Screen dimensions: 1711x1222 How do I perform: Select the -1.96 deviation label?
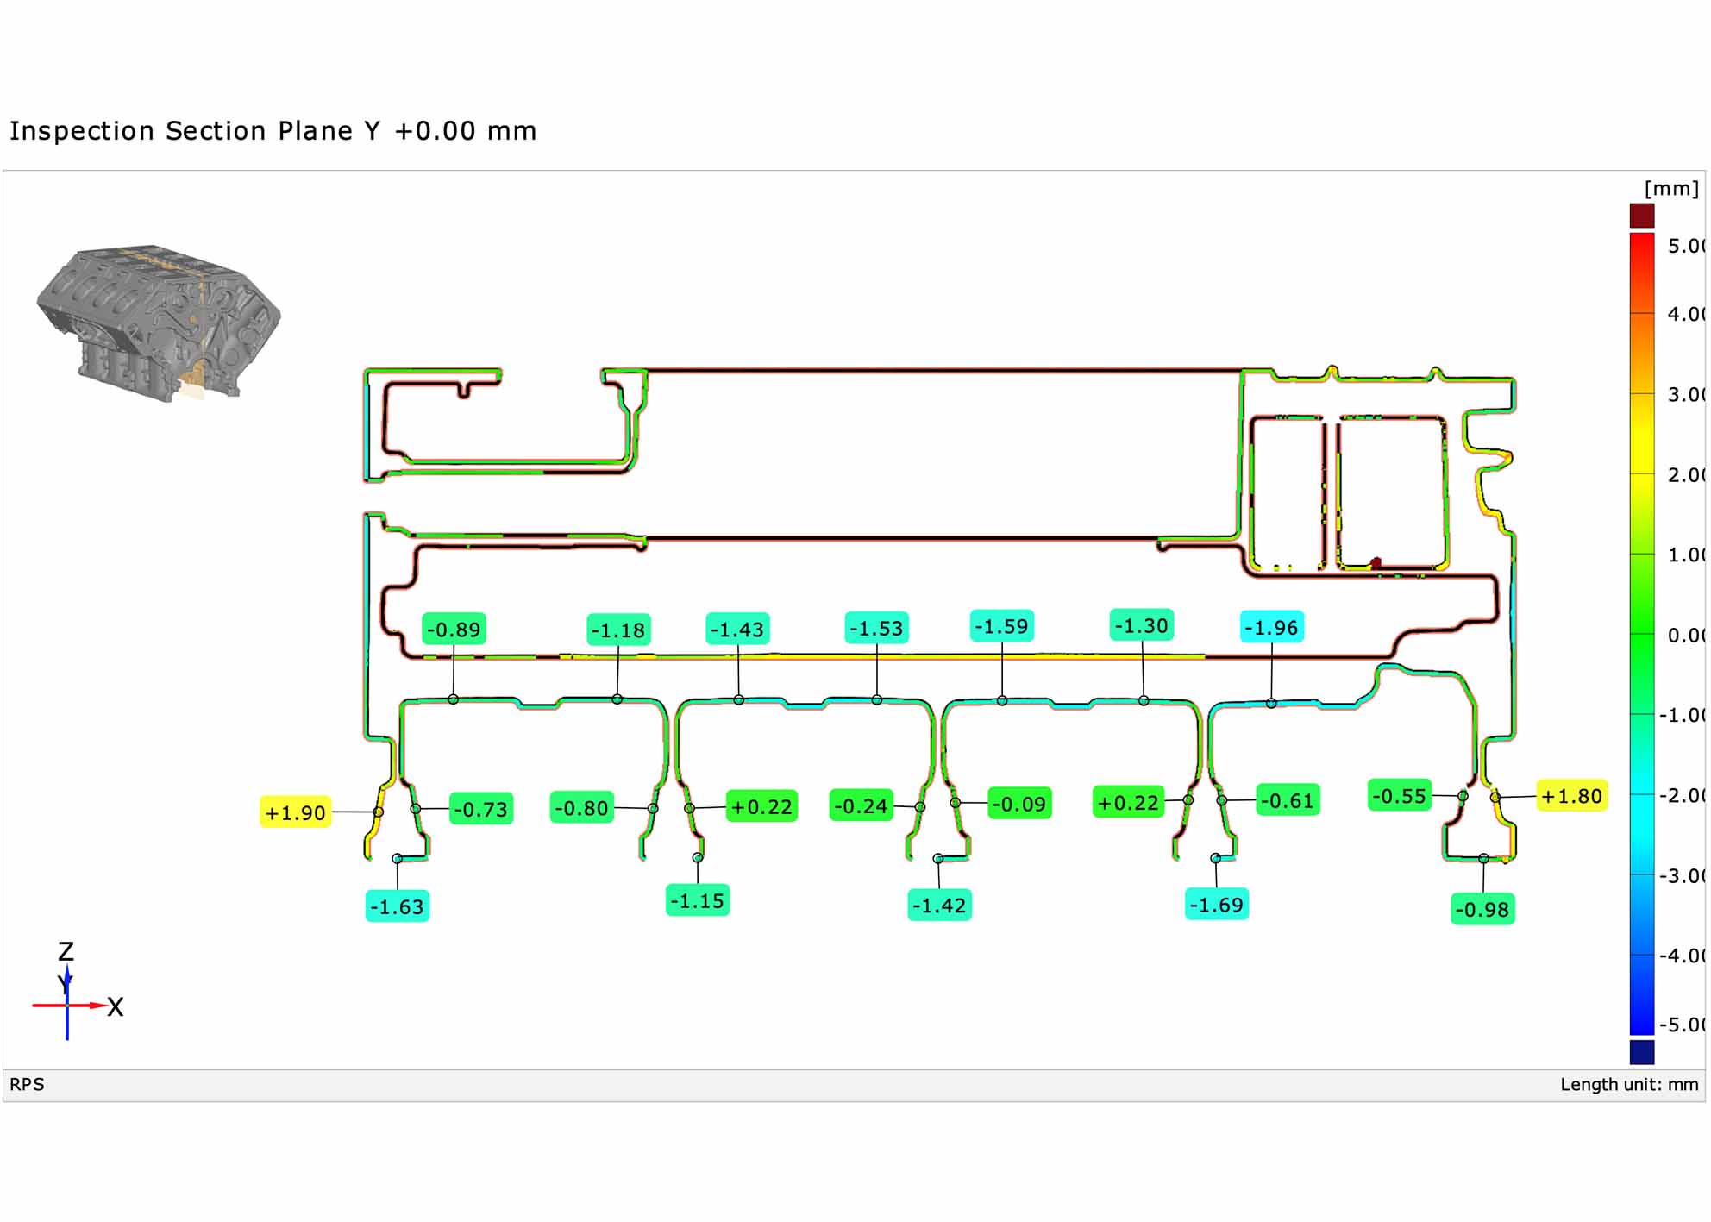tap(1272, 627)
